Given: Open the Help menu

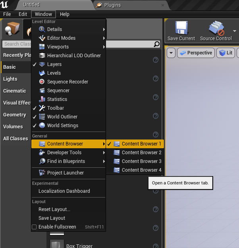Looking at the screenshot, I should pos(64,14).
